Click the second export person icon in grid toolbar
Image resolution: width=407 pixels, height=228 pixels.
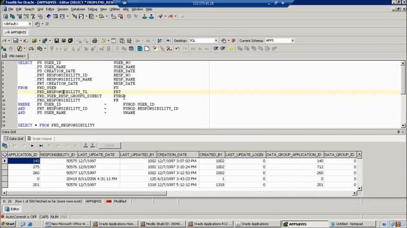coord(92,146)
